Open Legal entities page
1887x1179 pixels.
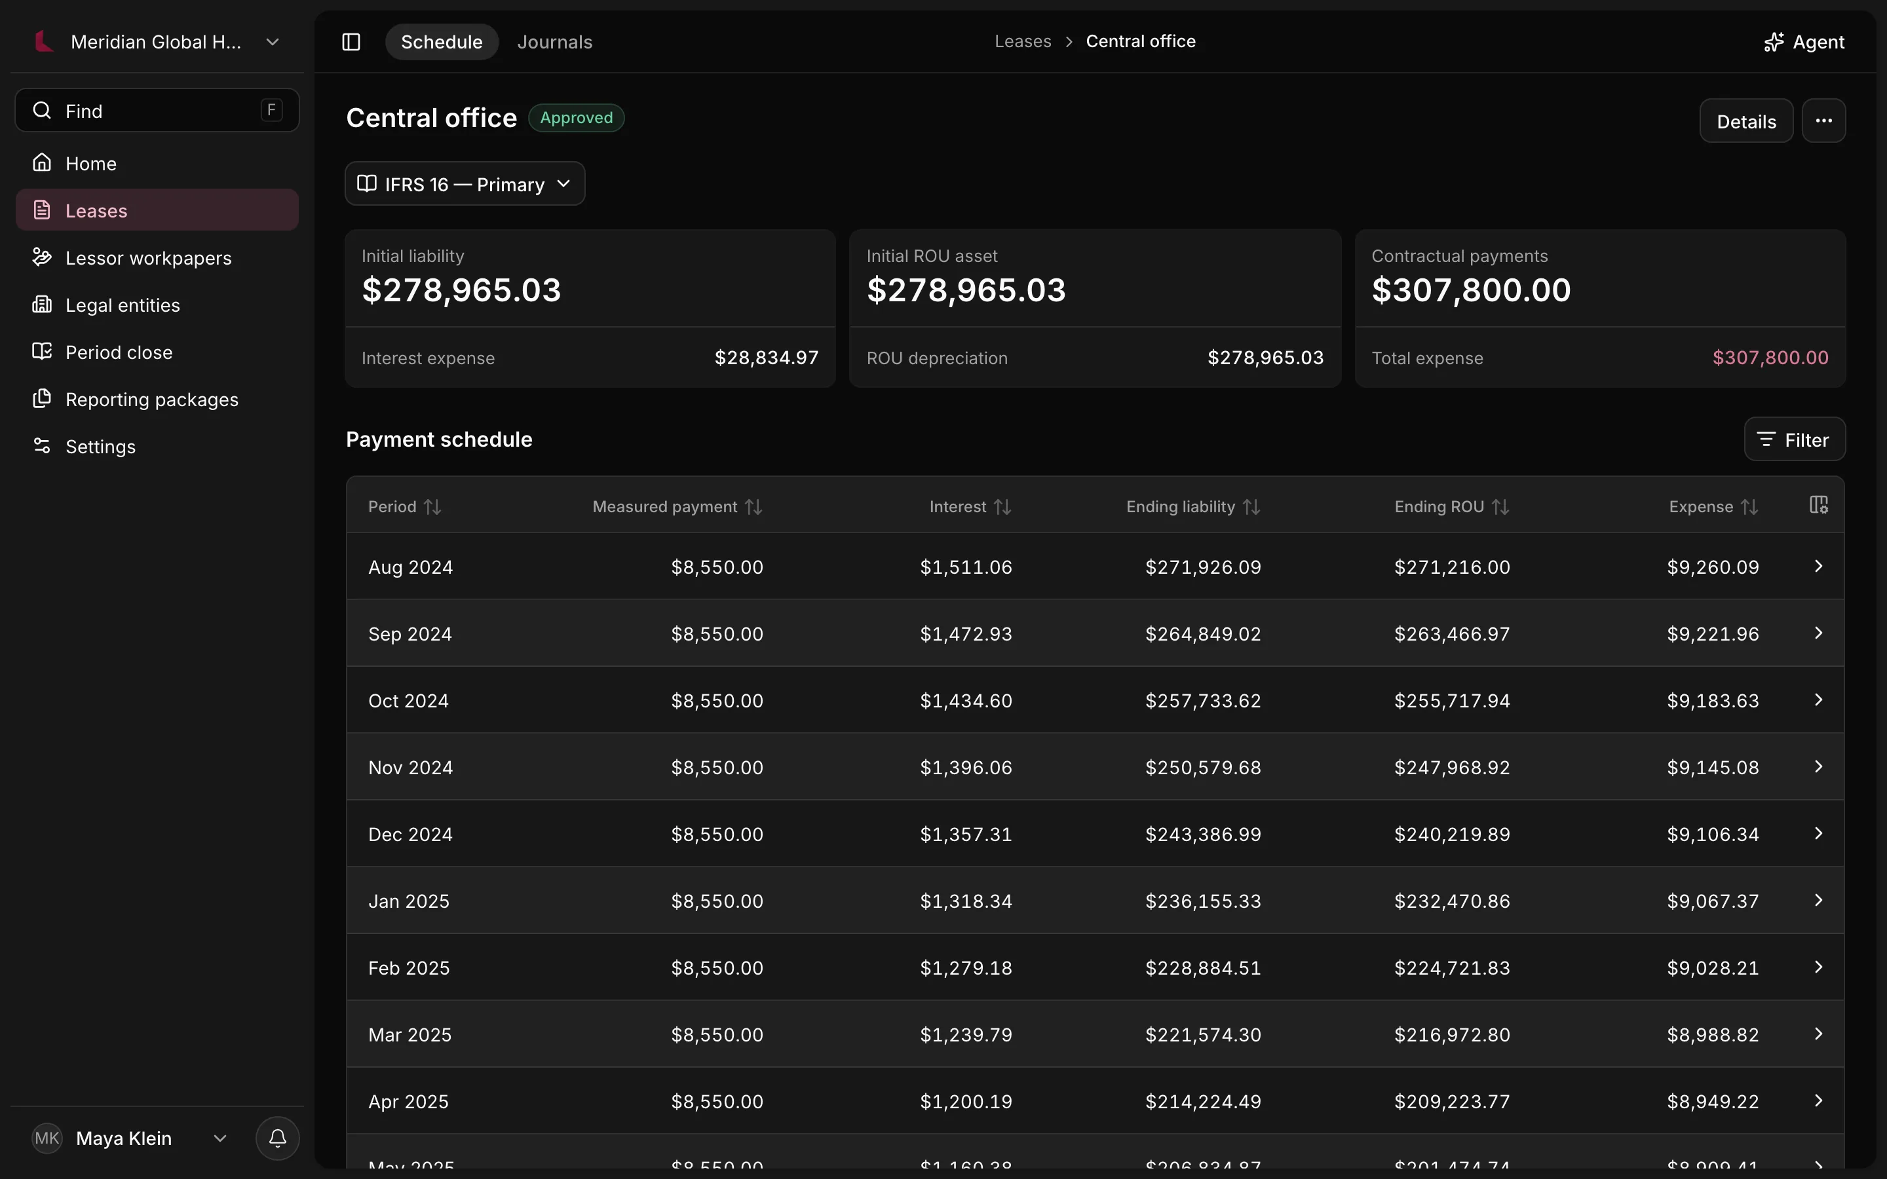(x=157, y=305)
